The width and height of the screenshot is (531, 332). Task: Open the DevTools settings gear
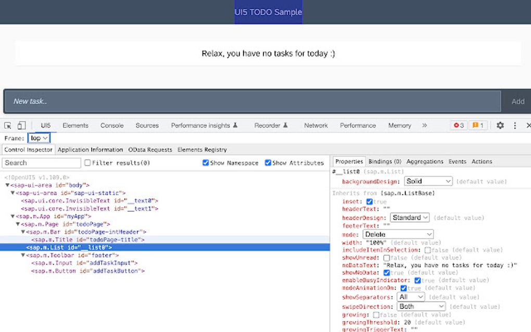coord(499,125)
